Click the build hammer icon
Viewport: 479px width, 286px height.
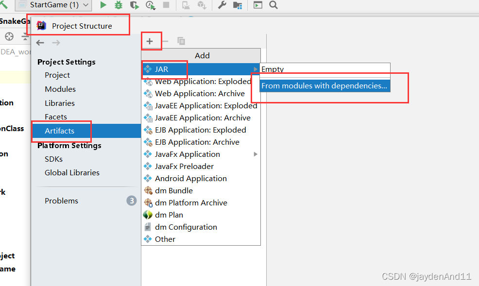tap(4, 4)
